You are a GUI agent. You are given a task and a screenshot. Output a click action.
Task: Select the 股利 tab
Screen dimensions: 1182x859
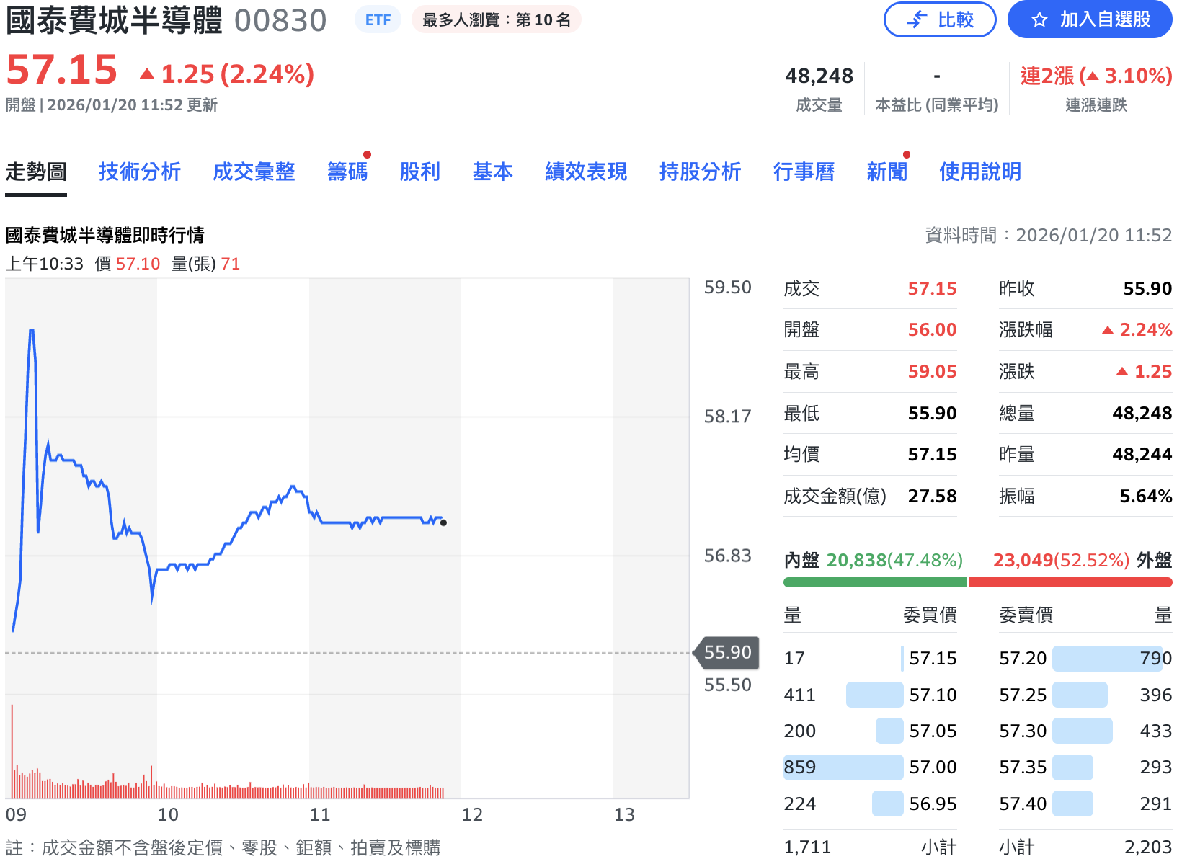tap(420, 172)
